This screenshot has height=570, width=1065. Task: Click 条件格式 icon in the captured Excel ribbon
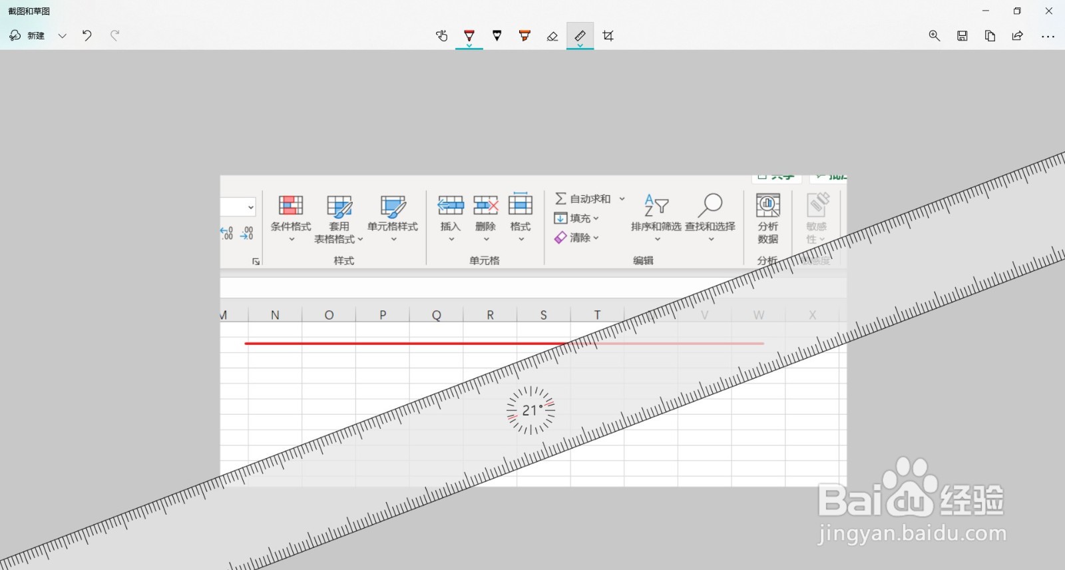tap(291, 205)
